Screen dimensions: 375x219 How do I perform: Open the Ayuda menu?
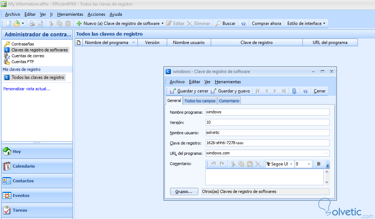(116, 14)
